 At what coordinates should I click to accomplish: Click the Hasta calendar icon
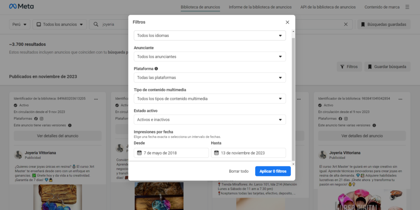pyautogui.click(x=217, y=153)
